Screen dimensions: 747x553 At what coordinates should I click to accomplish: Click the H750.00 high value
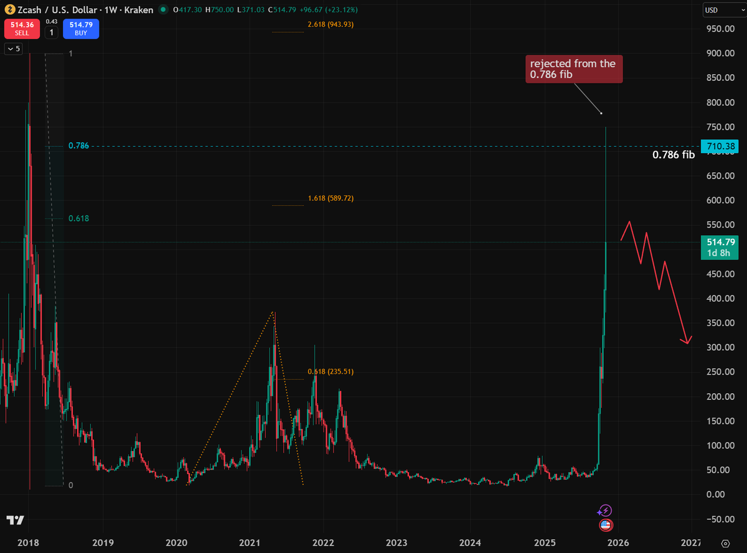218,10
